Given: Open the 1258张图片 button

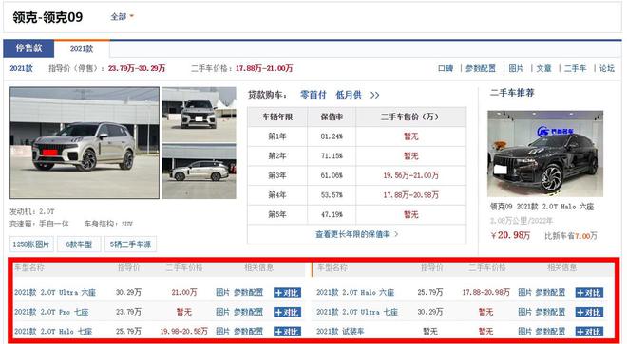Looking at the screenshot, I should [31, 244].
